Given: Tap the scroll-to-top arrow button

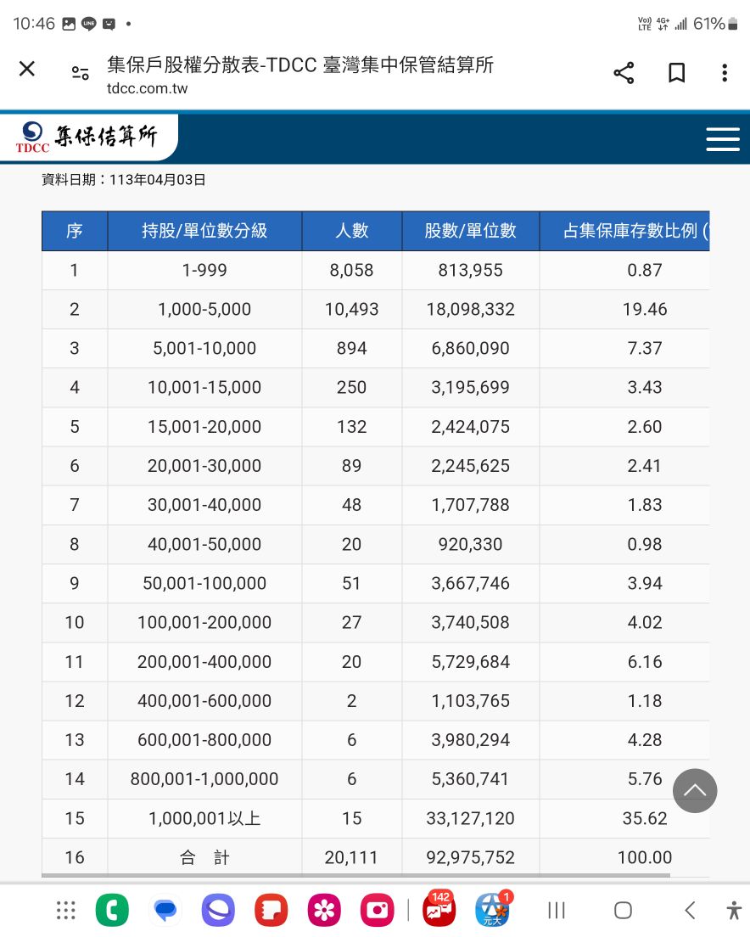Looking at the screenshot, I should pyautogui.click(x=695, y=791).
